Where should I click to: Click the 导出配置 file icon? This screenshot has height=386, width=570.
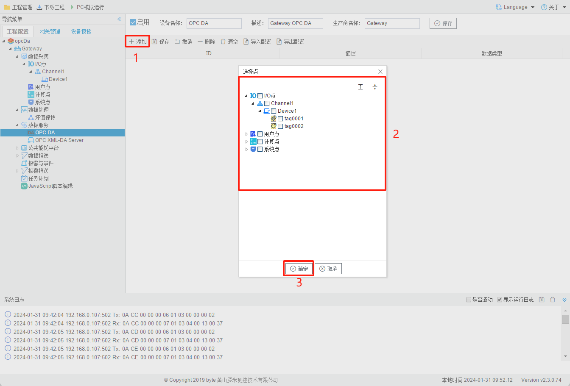click(279, 42)
